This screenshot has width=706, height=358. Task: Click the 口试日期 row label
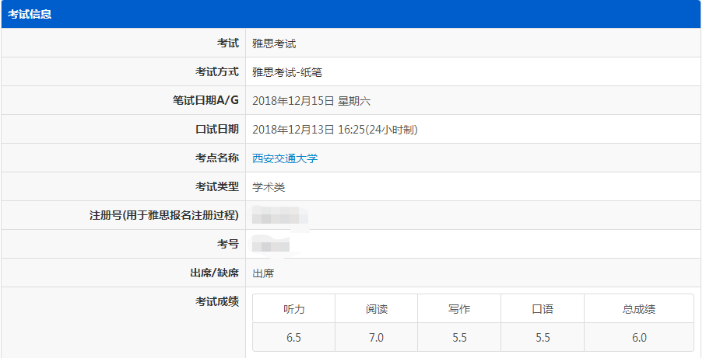tap(217, 130)
